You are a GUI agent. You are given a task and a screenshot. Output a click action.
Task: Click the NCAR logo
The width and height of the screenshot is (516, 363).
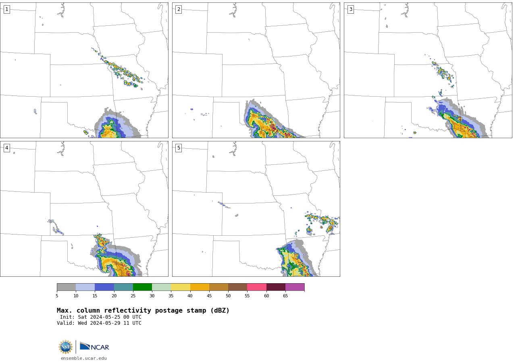click(94, 346)
